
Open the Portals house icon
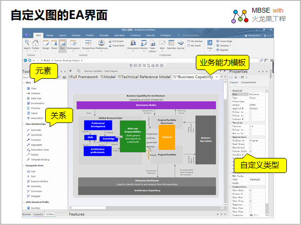pos(36,42)
